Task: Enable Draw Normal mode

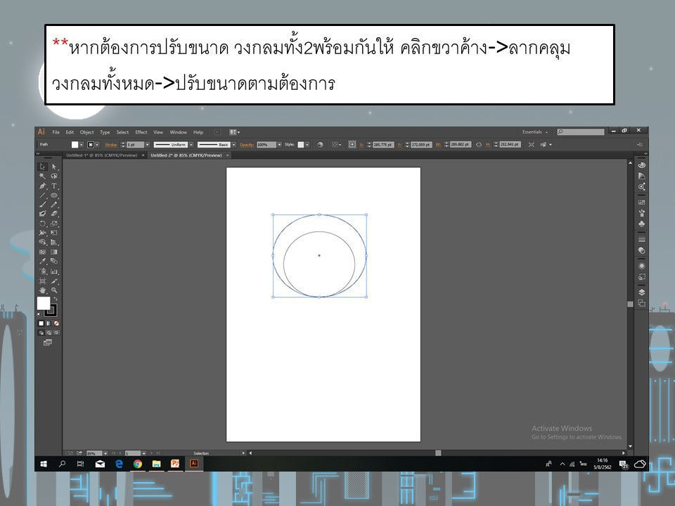Action: tap(41, 332)
